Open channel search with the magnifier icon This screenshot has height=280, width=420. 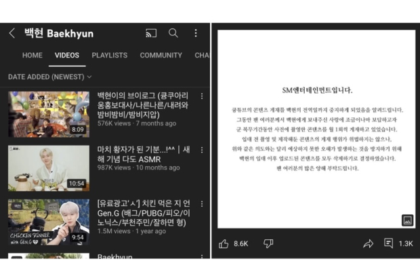coord(173,33)
